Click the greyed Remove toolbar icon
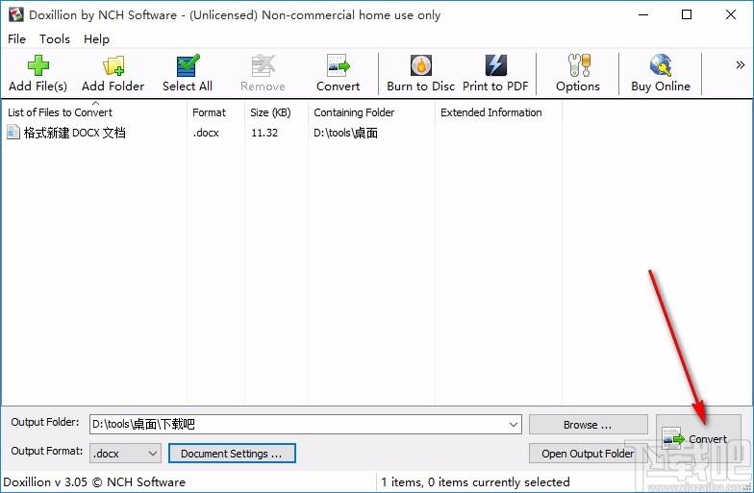754x493 pixels. point(264,65)
